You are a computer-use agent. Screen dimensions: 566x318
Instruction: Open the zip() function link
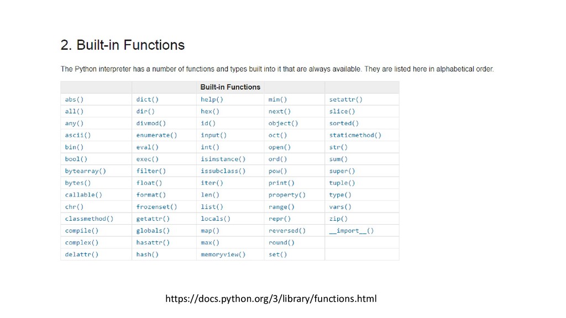tap(338, 219)
